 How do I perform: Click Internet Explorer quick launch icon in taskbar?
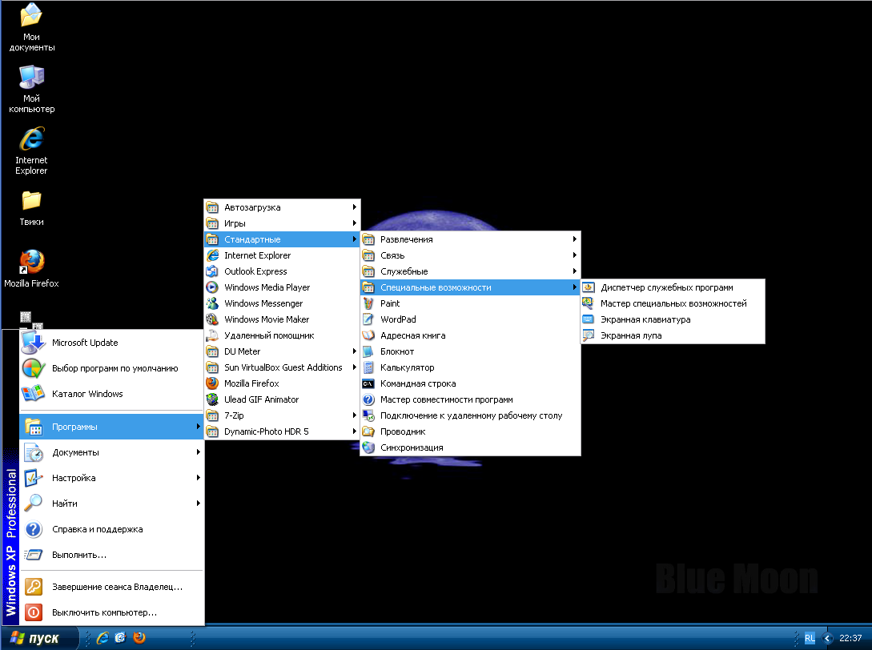point(102,638)
